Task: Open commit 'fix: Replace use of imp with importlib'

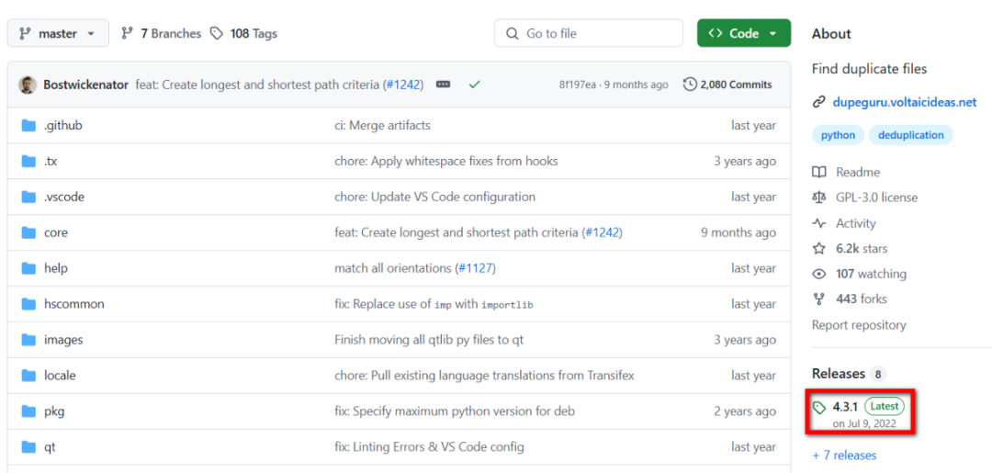Action: 434,304
